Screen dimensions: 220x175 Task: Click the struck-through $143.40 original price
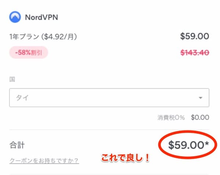pos(195,53)
